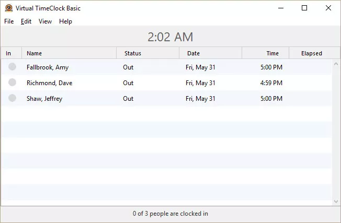
Task: Open the Edit menu
Action: point(26,21)
